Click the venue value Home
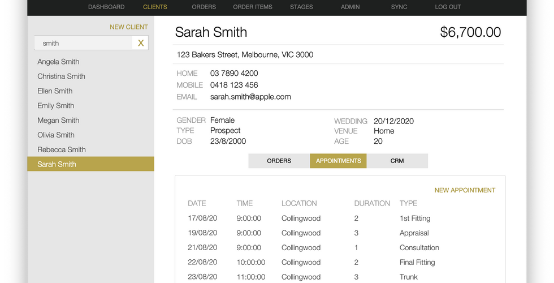Screen dimensions: 554x283 [384, 131]
